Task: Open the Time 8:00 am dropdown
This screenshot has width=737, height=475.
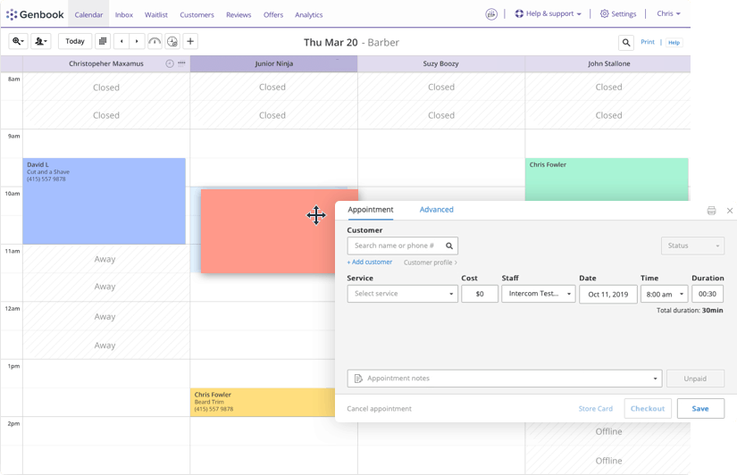Action: click(x=664, y=294)
